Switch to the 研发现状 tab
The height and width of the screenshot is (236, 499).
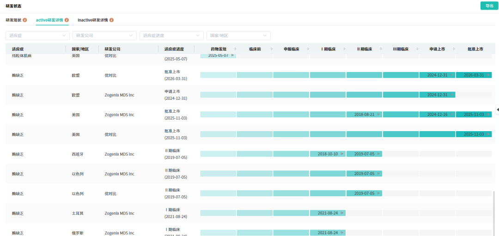13,20
